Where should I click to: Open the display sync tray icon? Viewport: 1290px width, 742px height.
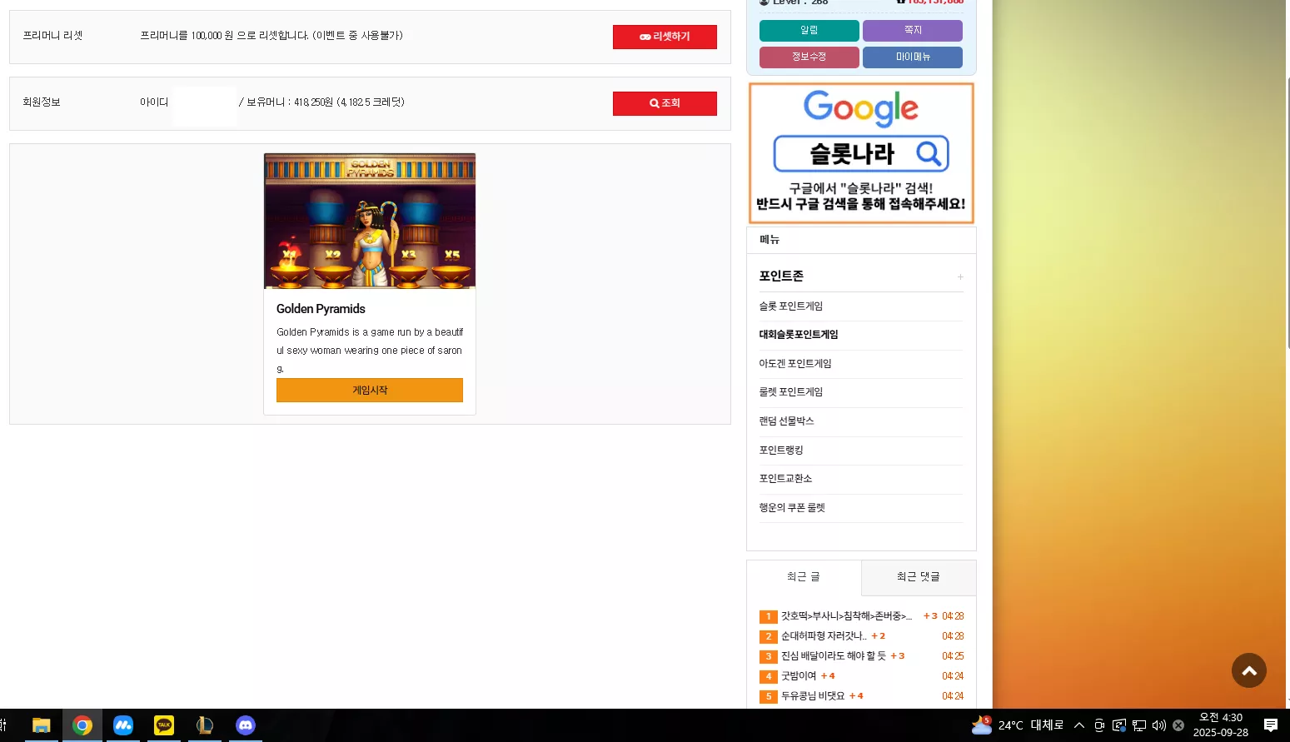click(1119, 725)
